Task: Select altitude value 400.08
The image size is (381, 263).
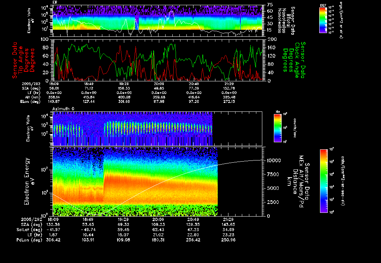Action: point(124,97)
